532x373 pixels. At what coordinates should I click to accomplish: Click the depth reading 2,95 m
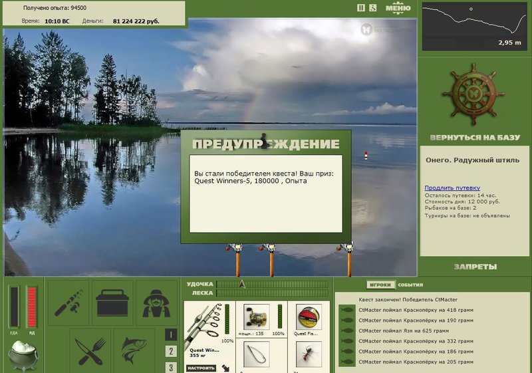509,43
